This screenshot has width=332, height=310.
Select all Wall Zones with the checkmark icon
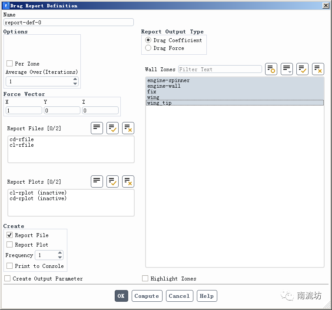pos(302,69)
